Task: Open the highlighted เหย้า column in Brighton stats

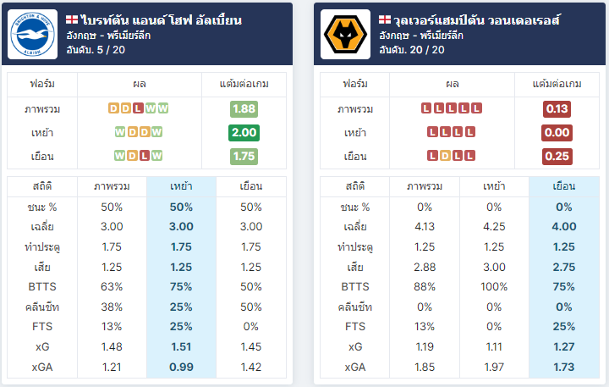Action: (181, 186)
